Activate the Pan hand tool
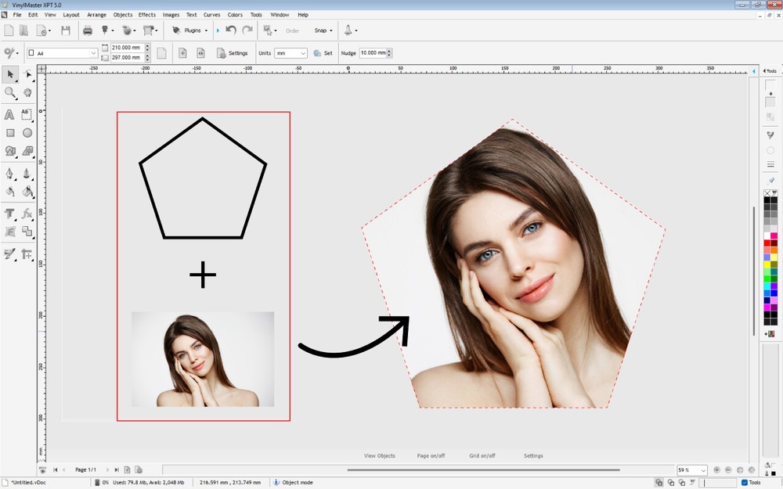Screen dimensions: 783x489 28,93
